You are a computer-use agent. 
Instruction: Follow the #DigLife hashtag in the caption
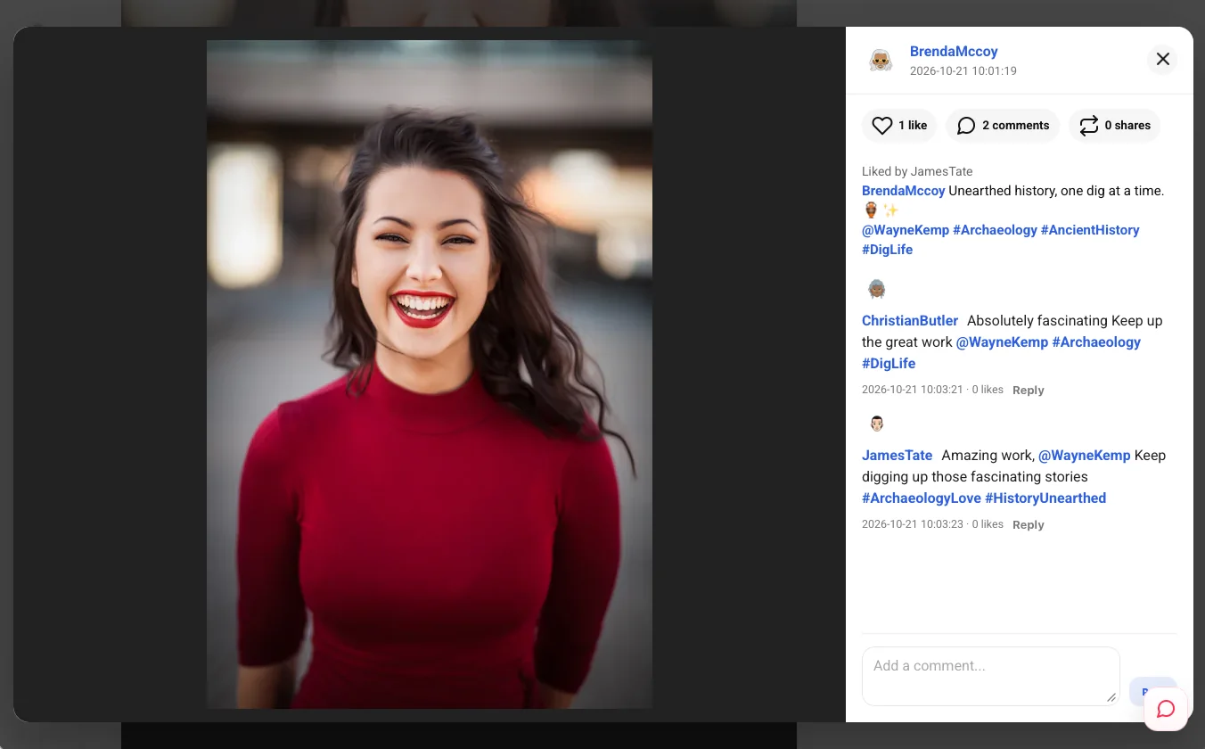888,250
